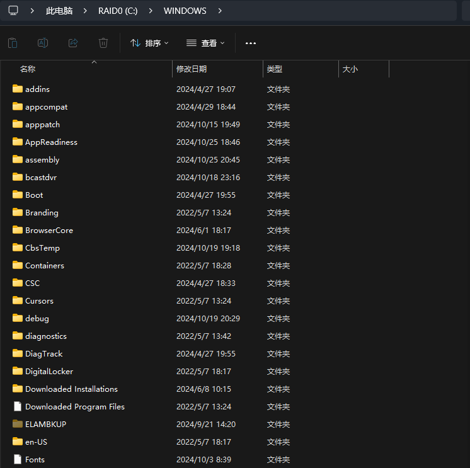Select the Fonts folder name
The height and width of the screenshot is (468, 470).
[35, 460]
